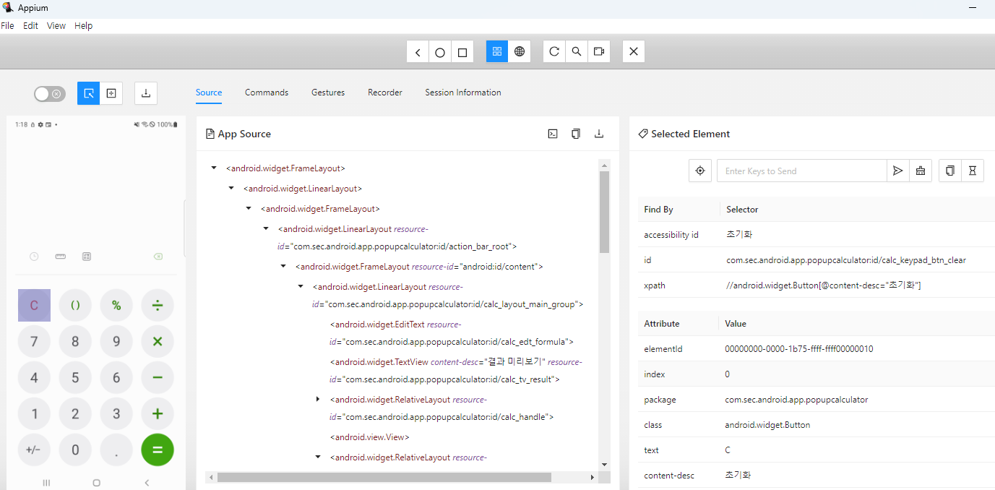
Task: Click the plus/minus sign key
Action: coord(34,450)
